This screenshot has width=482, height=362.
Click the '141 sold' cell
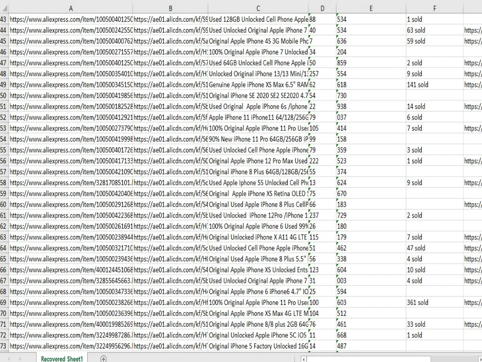[435, 84]
